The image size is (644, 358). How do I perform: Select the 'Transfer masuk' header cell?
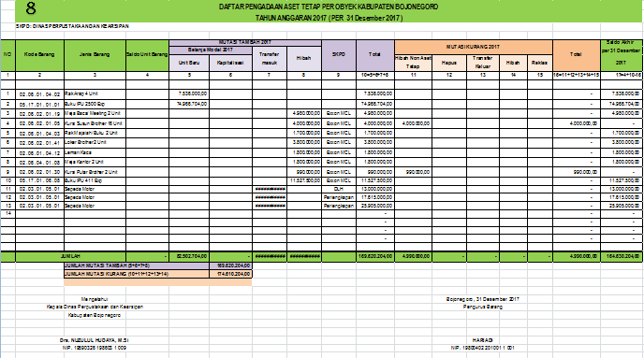click(x=270, y=59)
